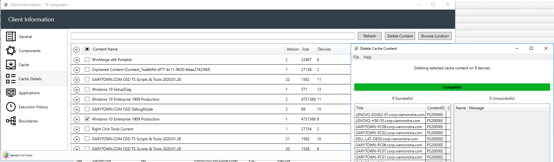Click the green Complete! progress bar
The image size is (554, 162).
[x=452, y=87]
